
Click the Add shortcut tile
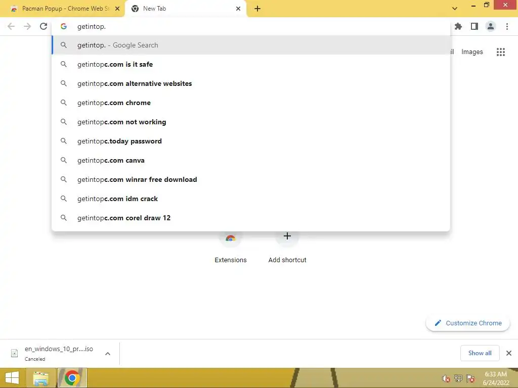click(287, 248)
